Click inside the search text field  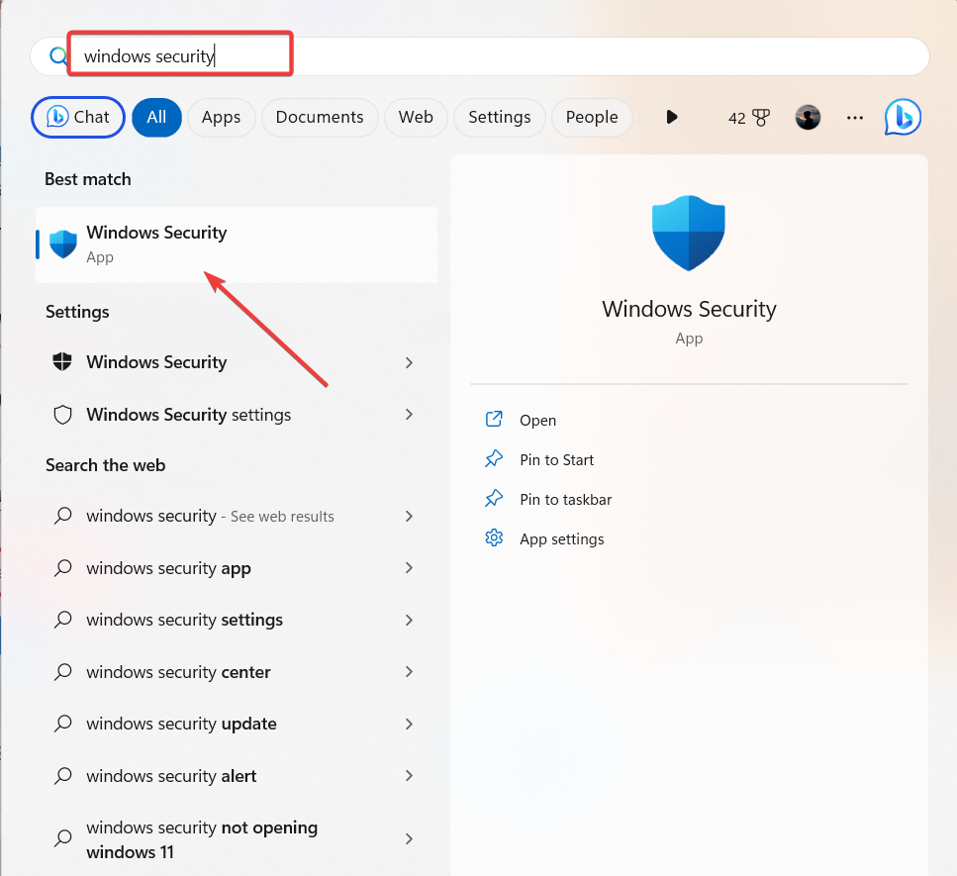point(178,54)
